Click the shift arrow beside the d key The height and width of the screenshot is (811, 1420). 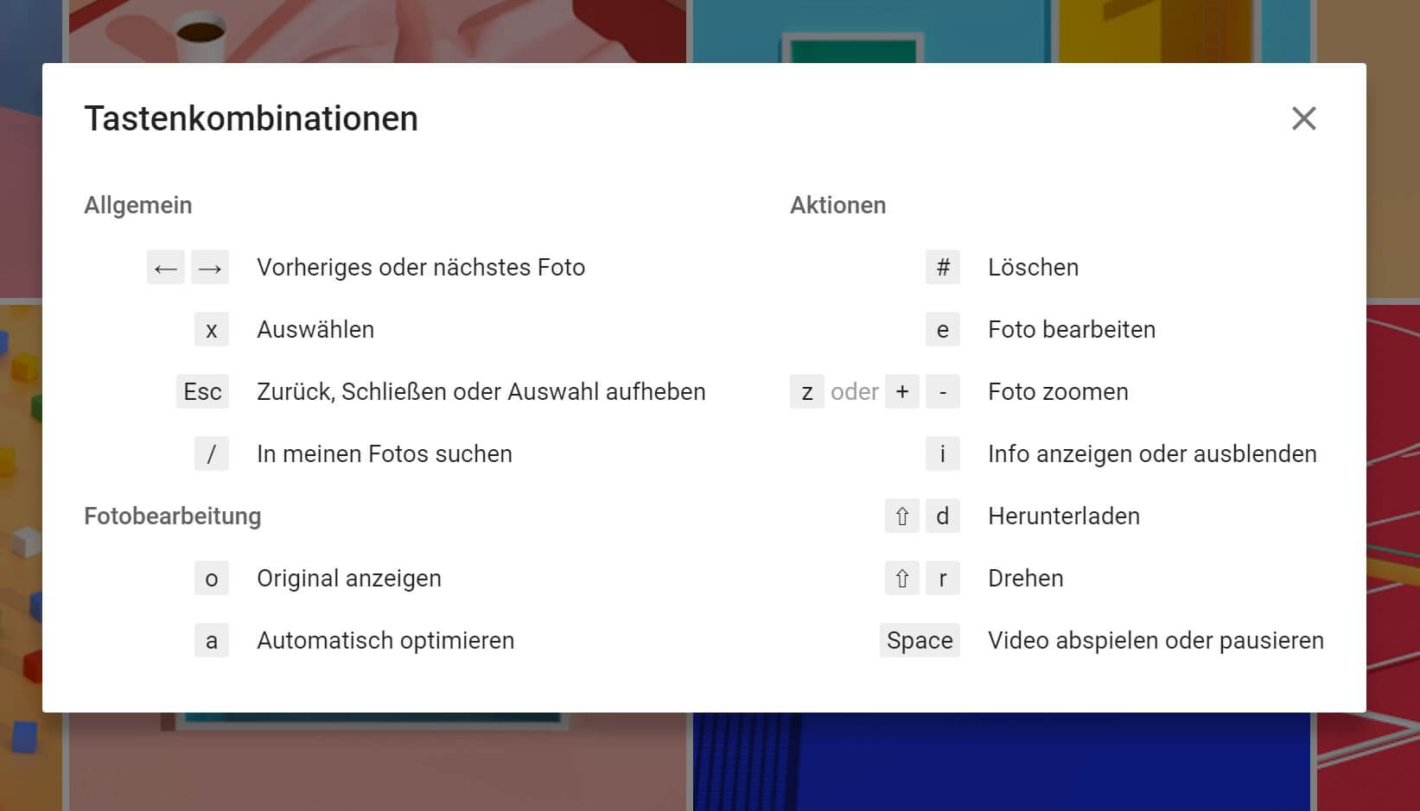(x=902, y=516)
